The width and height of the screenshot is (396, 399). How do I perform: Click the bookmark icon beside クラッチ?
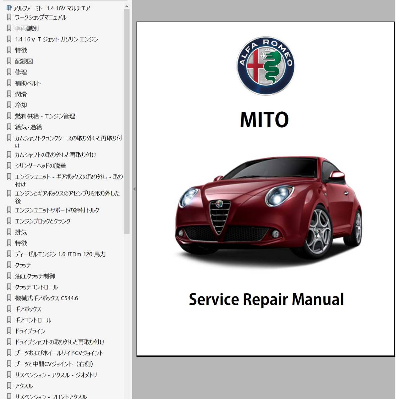point(9,265)
